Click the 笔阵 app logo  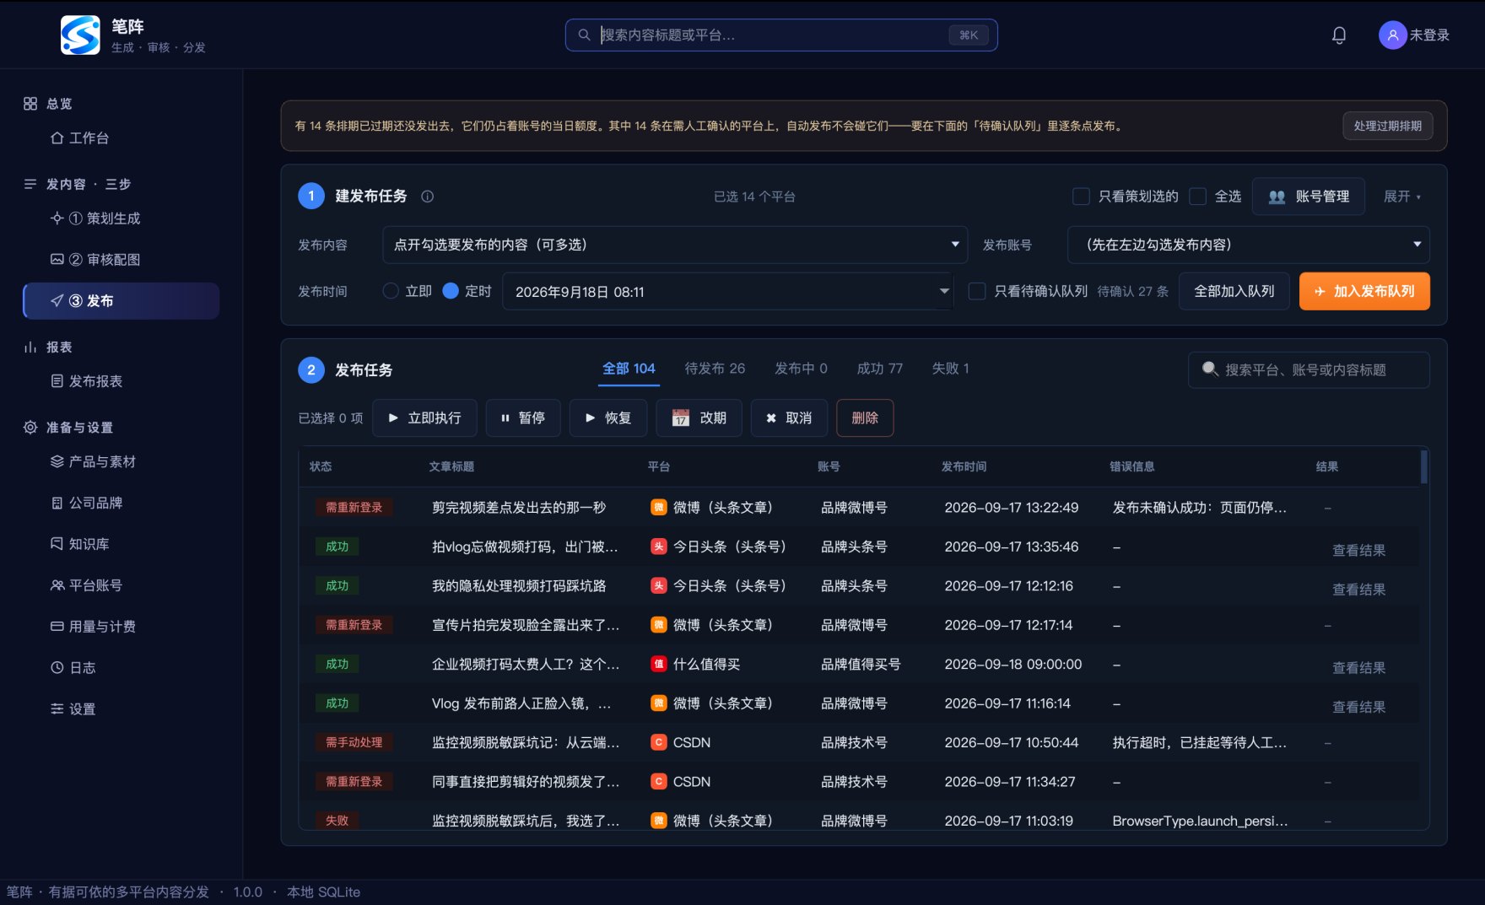click(x=80, y=35)
